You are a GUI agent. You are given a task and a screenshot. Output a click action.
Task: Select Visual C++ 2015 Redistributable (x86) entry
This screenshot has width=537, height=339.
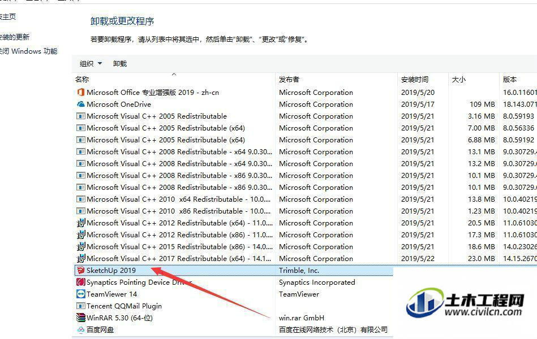179,247
